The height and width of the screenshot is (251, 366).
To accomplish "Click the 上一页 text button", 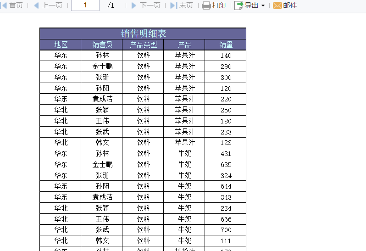I will coord(52,5).
